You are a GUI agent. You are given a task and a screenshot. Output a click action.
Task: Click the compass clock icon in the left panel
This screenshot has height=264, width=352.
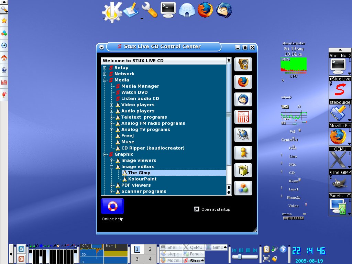(x=4, y=45)
